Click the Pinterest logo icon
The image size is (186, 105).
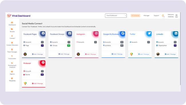click(x=43, y=62)
